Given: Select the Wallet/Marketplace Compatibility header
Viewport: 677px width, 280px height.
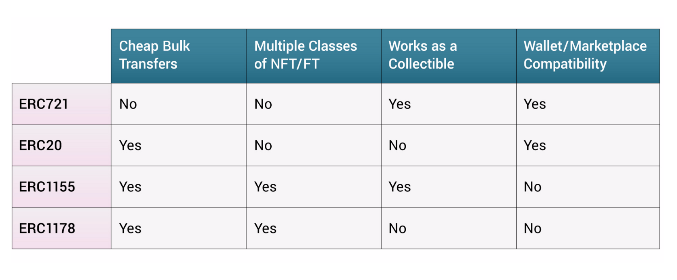Looking at the screenshot, I should (588, 56).
